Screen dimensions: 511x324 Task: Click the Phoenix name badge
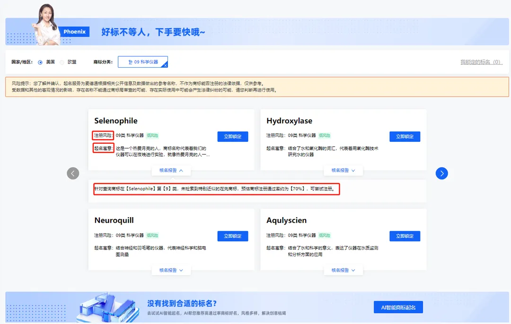pyautogui.click(x=75, y=32)
